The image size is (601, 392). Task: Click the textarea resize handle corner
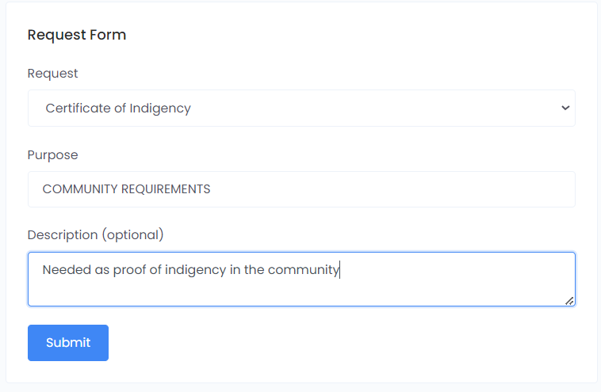coord(570,301)
